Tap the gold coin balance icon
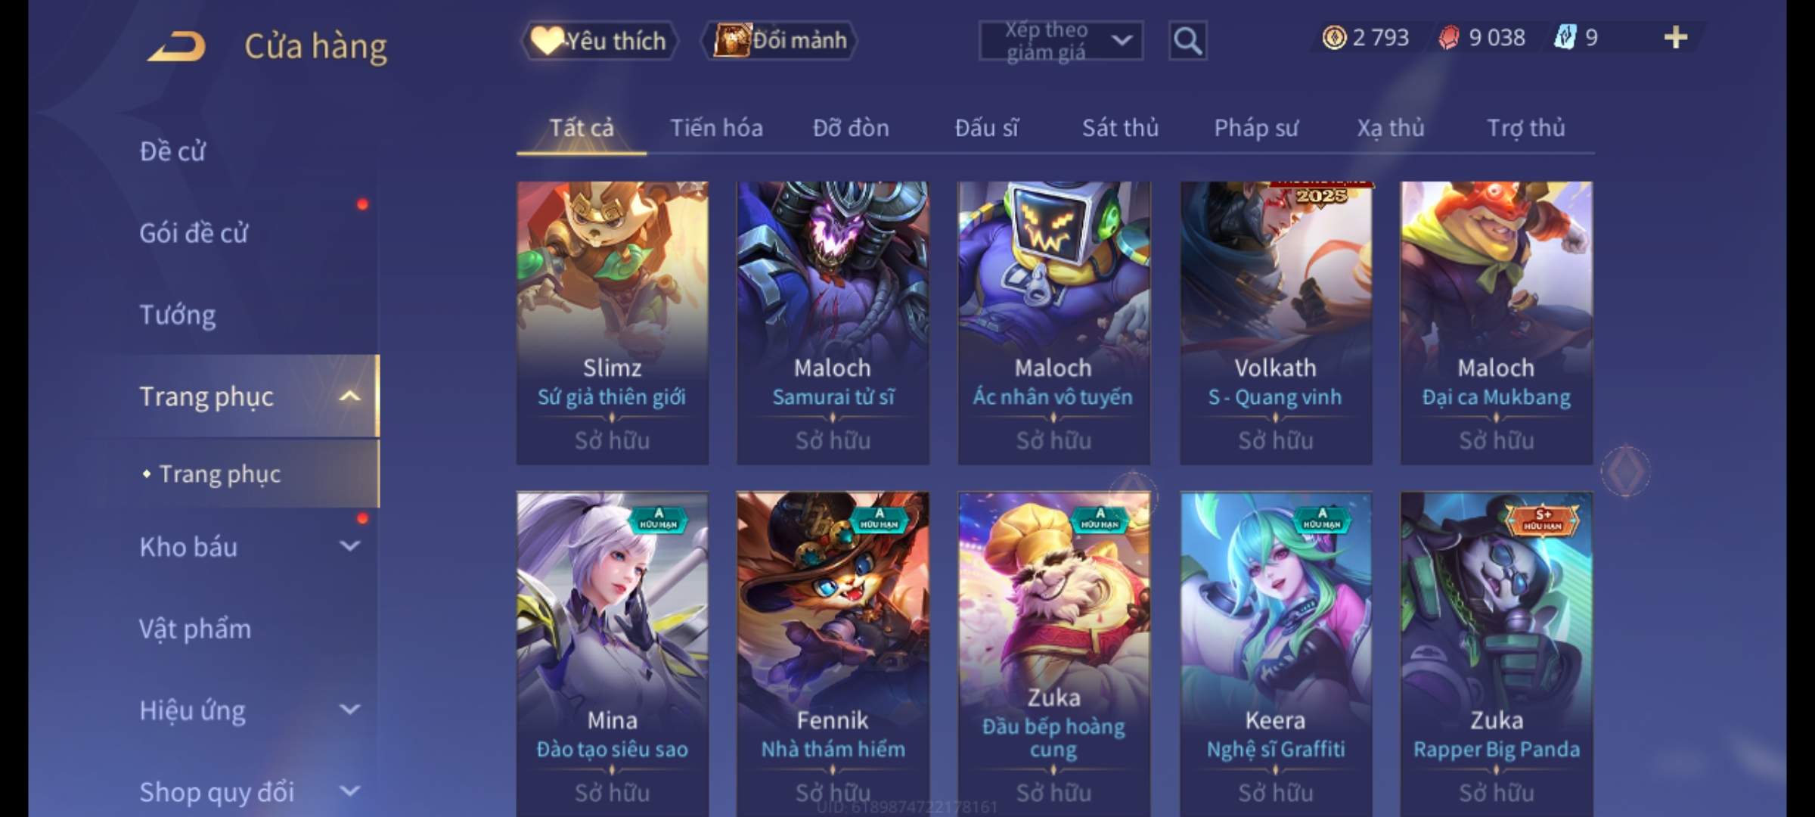The image size is (1815, 817). tap(1334, 37)
